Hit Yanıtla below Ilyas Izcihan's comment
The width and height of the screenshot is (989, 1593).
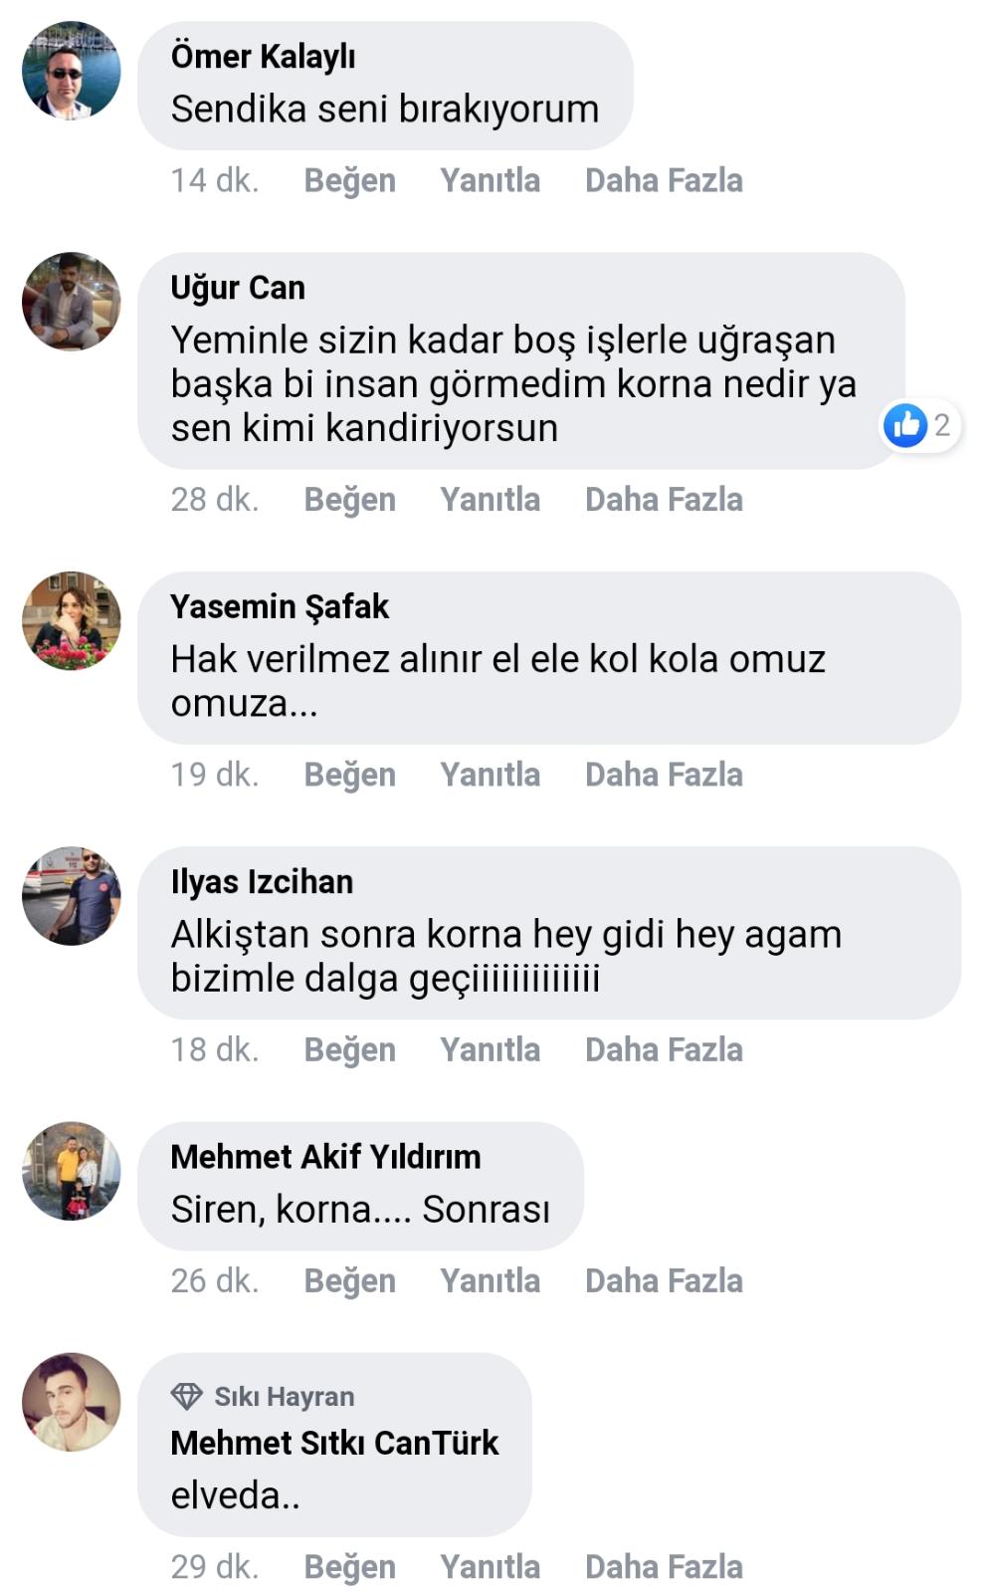tap(490, 1049)
